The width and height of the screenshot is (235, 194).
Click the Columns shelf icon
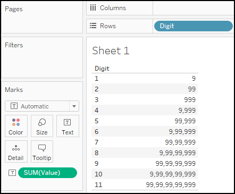click(93, 8)
